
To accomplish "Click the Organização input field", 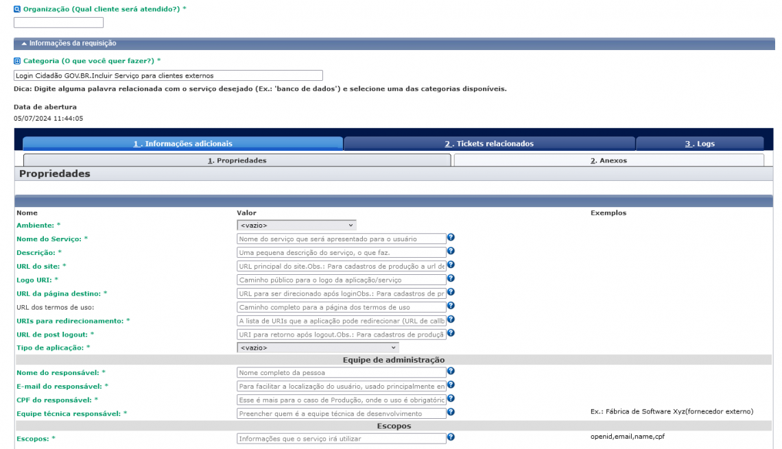I will coord(58,23).
